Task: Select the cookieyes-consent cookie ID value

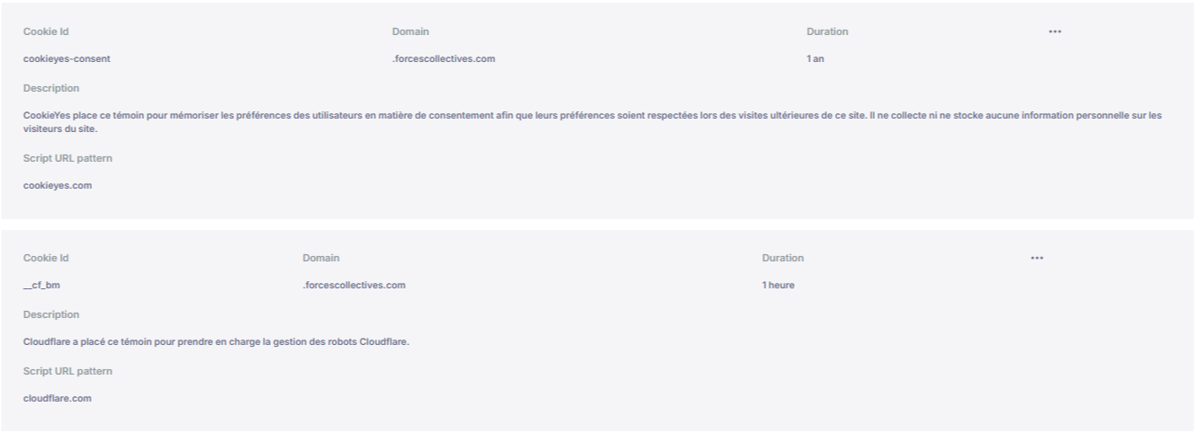Action: (x=67, y=59)
